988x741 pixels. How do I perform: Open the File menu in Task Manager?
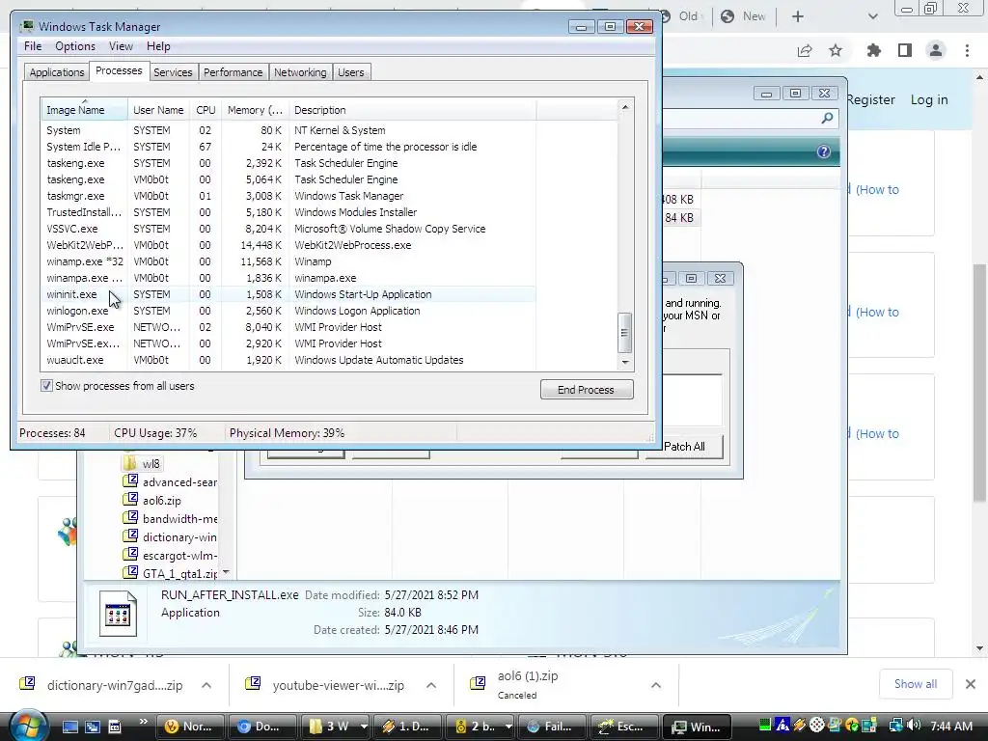33,46
